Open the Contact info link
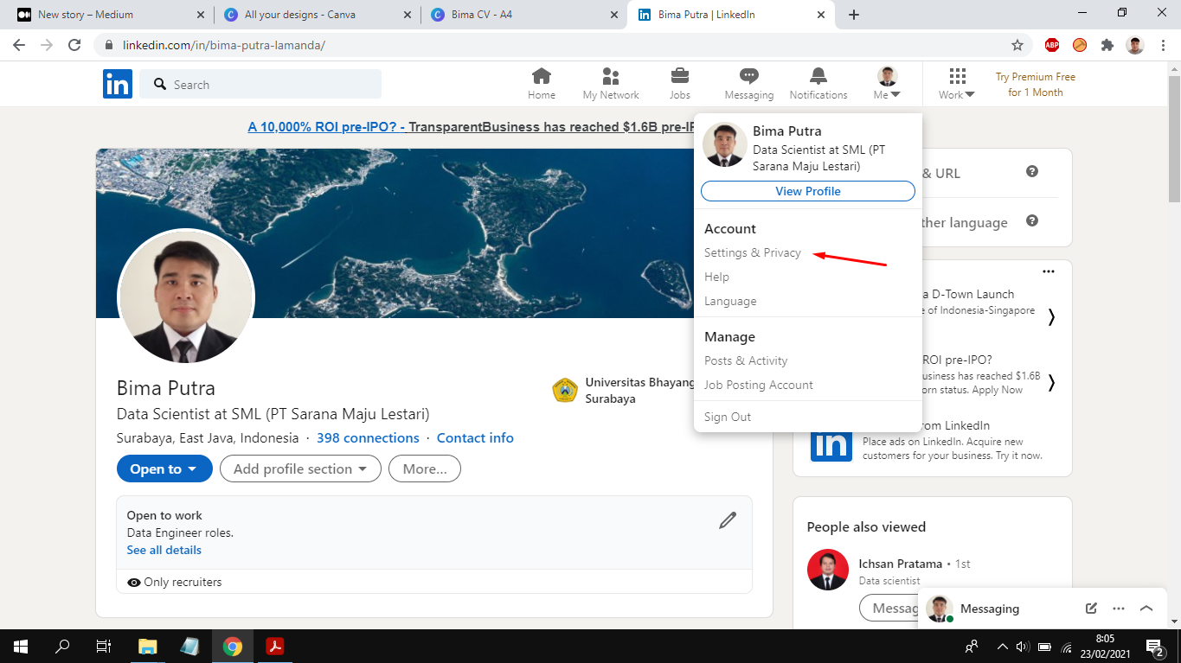 pyautogui.click(x=474, y=437)
